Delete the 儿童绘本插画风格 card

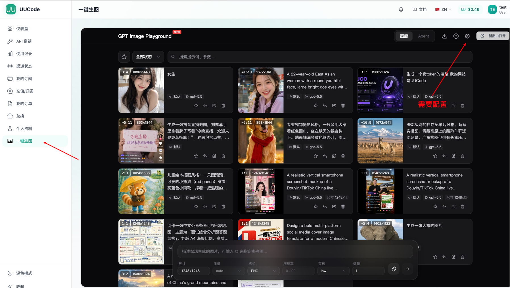tap(223, 207)
